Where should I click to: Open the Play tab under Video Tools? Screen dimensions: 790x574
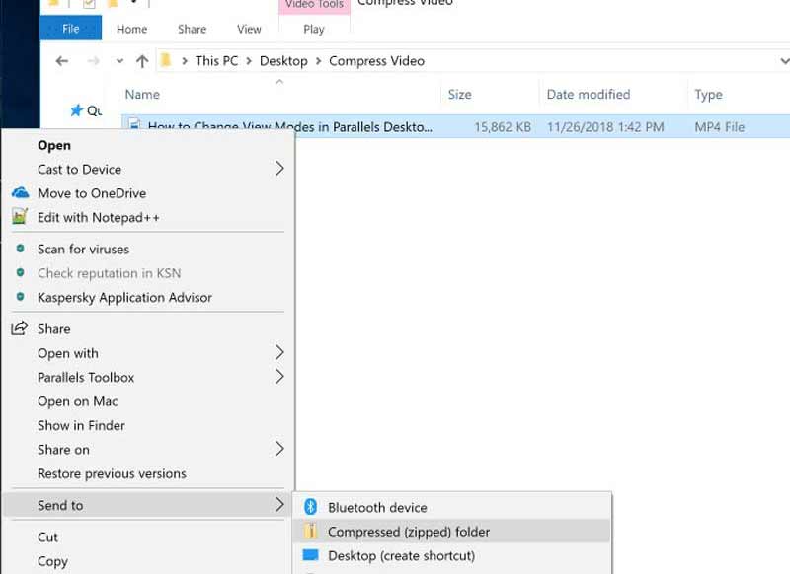[x=314, y=30]
